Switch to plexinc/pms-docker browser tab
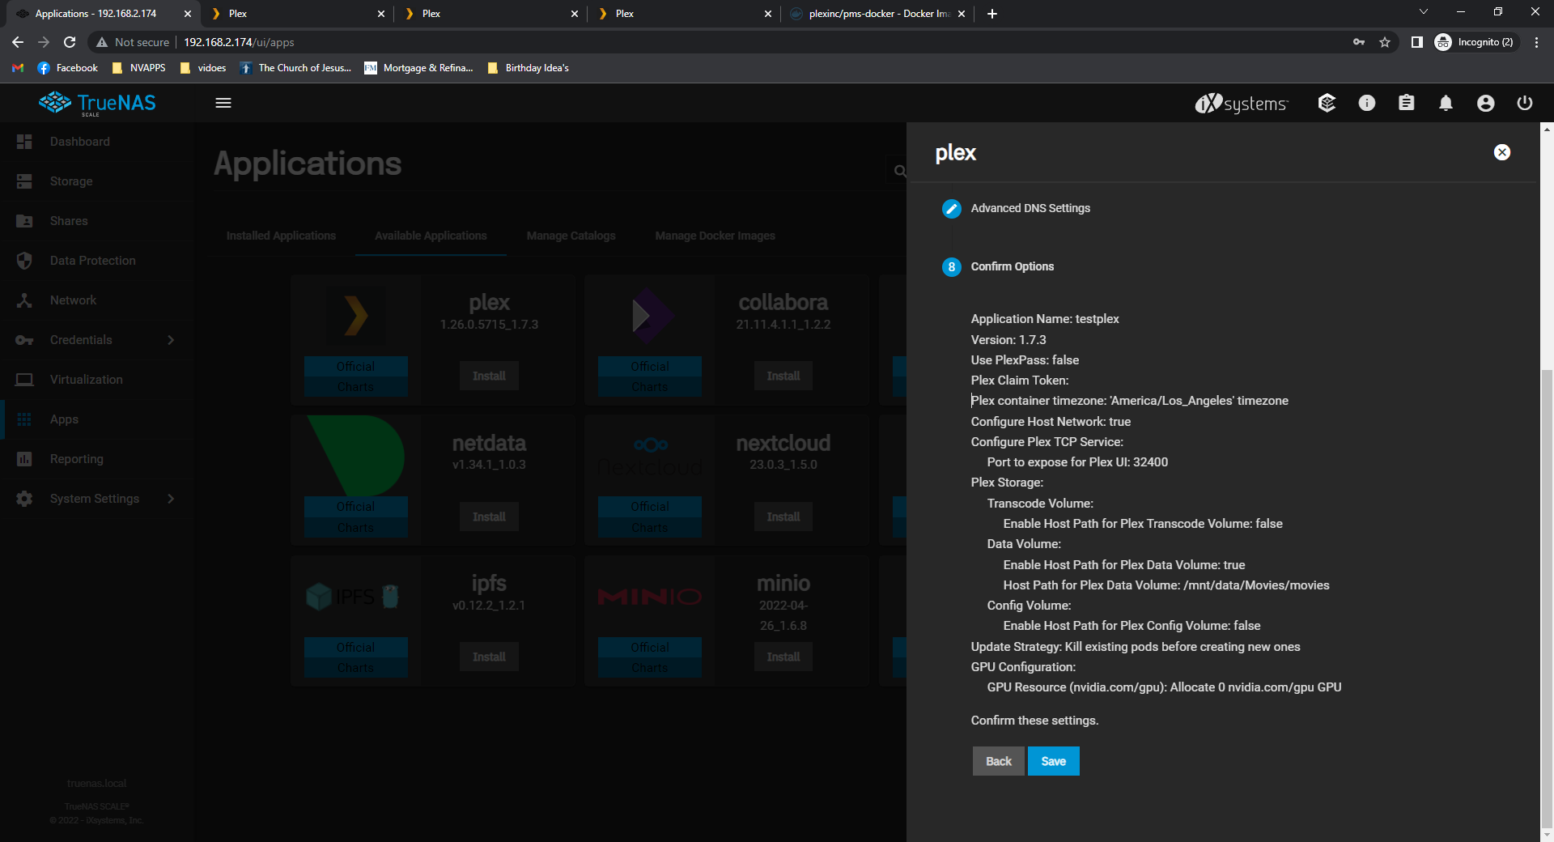The width and height of the screenshot is (1554, 842). (x=878, y=14)
